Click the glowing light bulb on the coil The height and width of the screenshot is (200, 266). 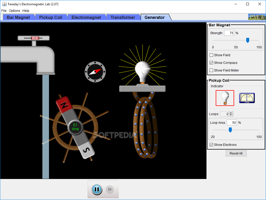click(x=142, y=72)
